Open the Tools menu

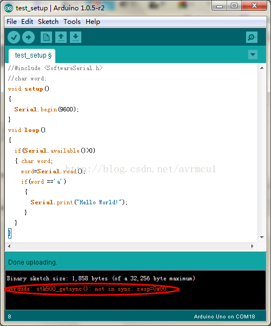72,22
